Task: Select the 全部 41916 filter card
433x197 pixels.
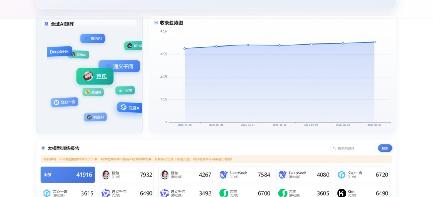Action: click(68, 175)
